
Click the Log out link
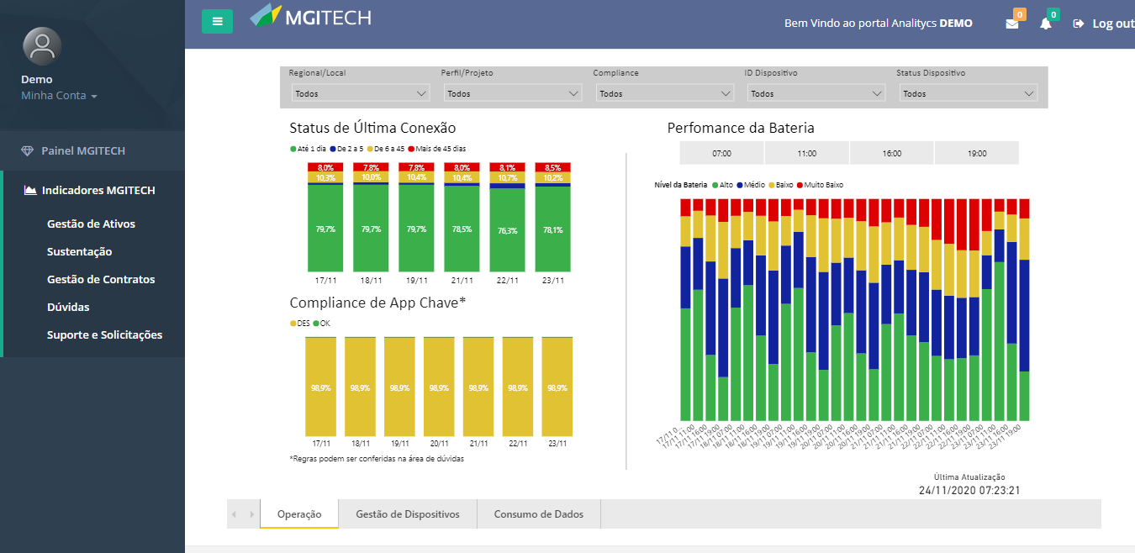(x=1104, y=24)
